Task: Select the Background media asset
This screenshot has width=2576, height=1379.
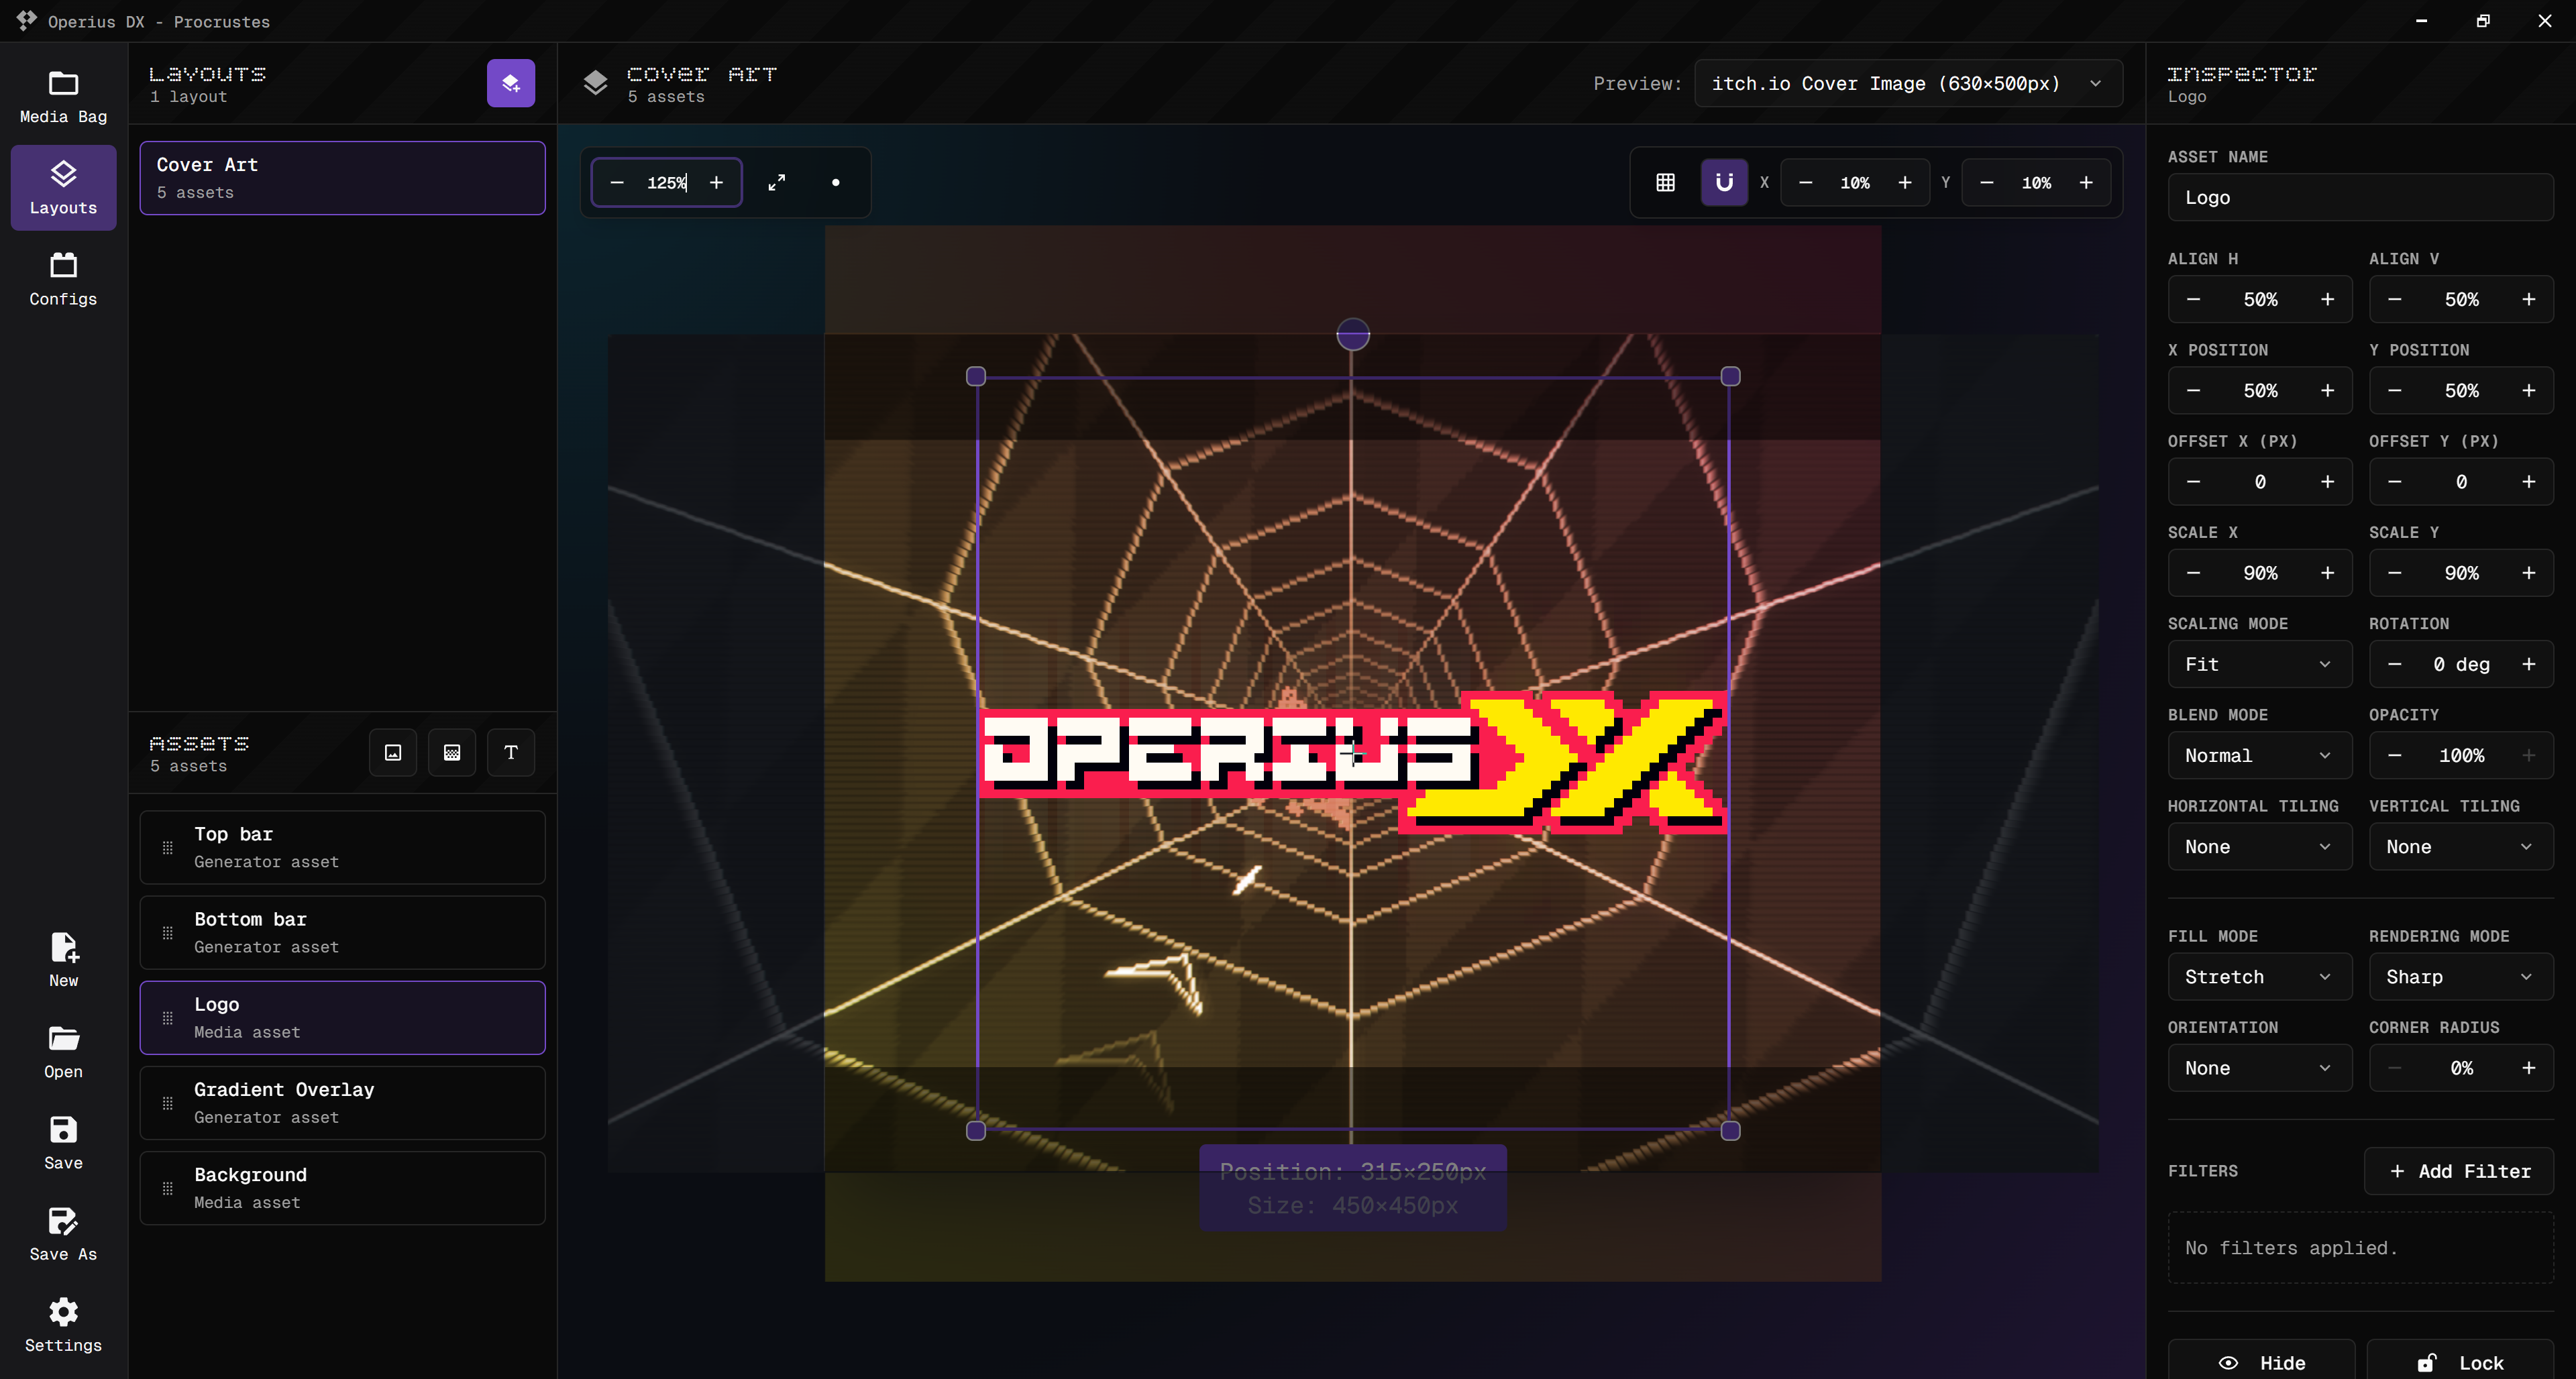Action: tap(342, 1187)
